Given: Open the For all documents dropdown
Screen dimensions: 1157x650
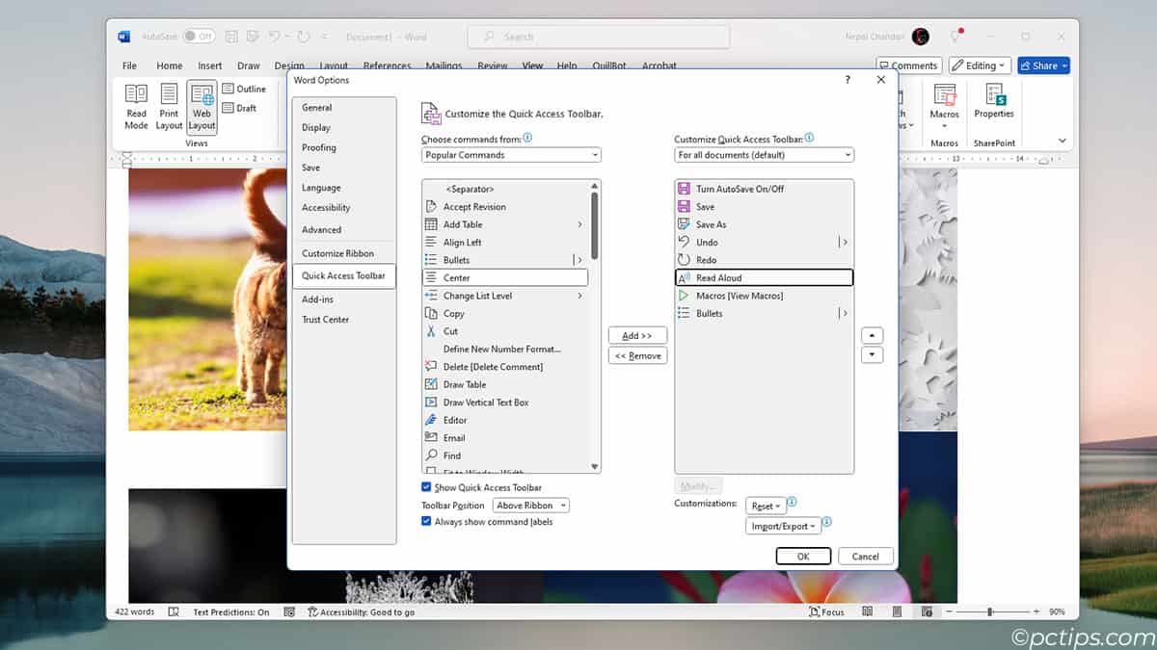Looking at the screenshot, I should click(x=763, y=154).
